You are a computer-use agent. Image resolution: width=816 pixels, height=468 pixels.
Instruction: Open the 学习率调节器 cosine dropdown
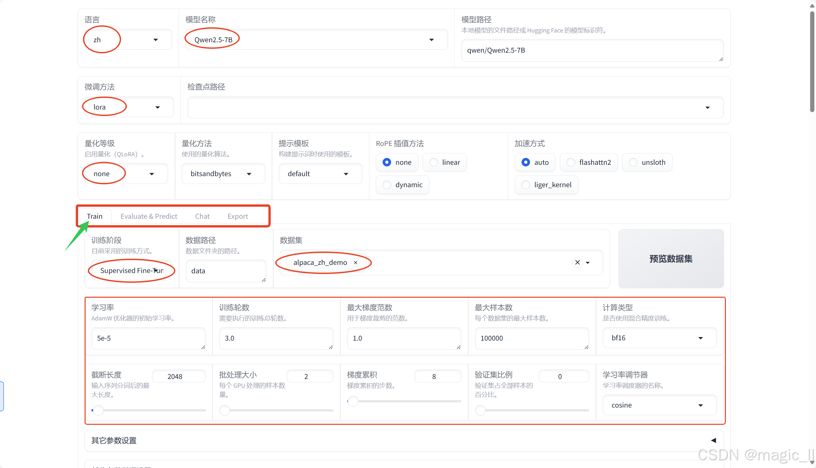coord(660,405)
